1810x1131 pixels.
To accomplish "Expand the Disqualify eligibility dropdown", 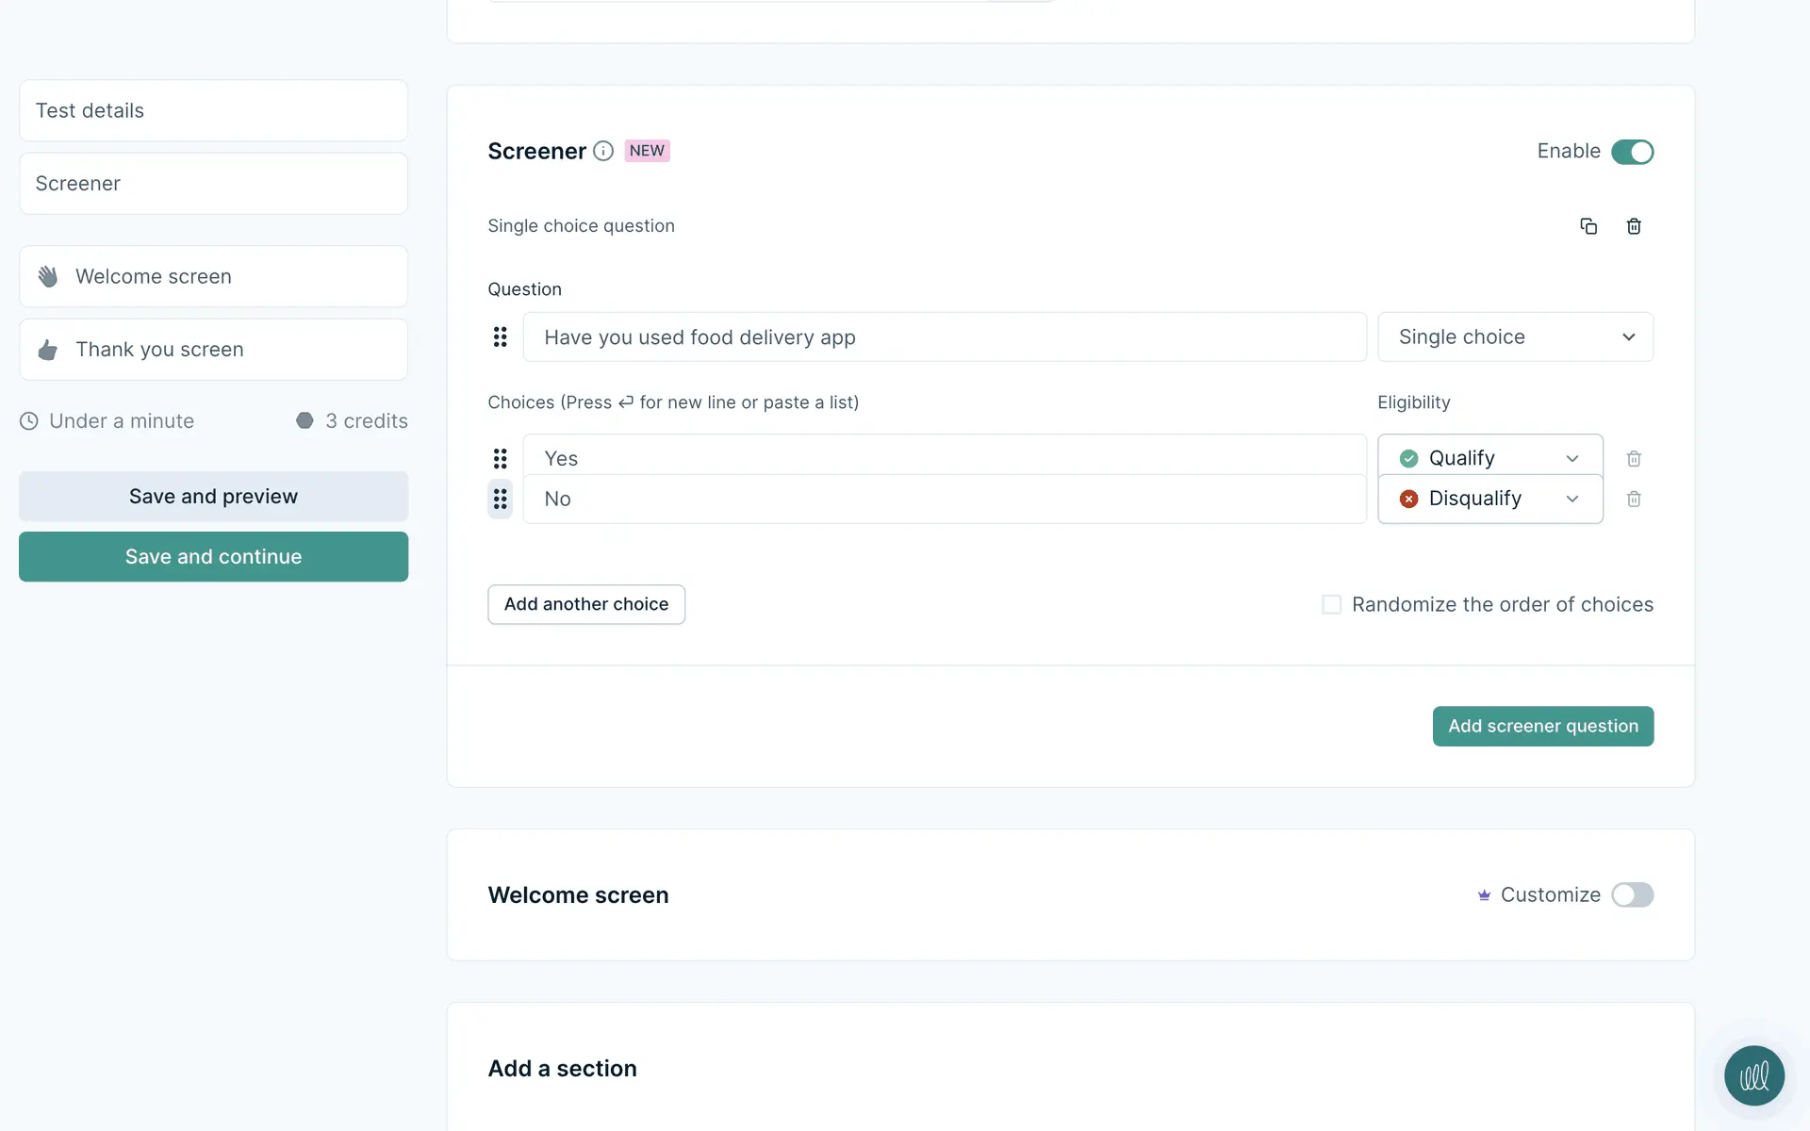I will point(1489,499).
